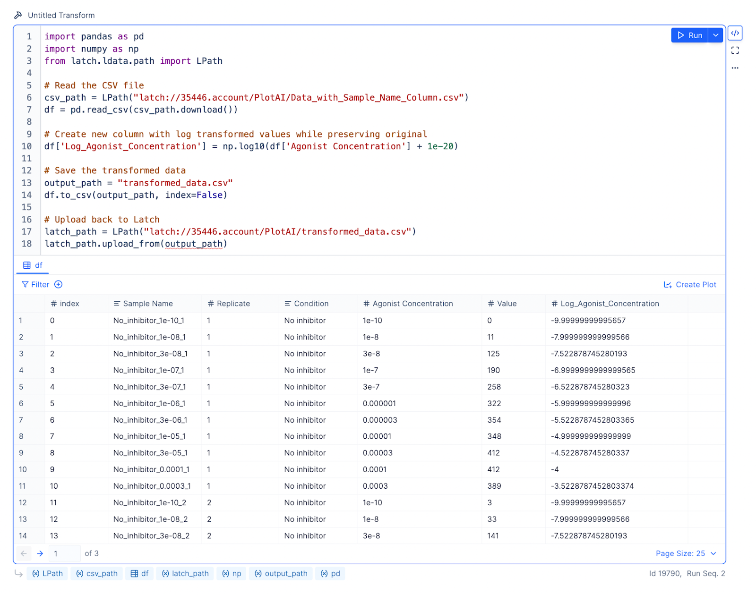The width and height of the screenshot is (756, 595).
Task: Click line number 14 in the gutter
Action: (26, 195)
